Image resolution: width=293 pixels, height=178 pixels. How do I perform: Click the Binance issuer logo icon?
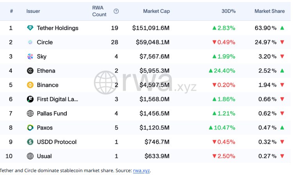click(x=30, y=85)
